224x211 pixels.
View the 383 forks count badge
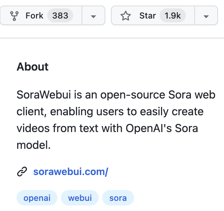(60, 15)
